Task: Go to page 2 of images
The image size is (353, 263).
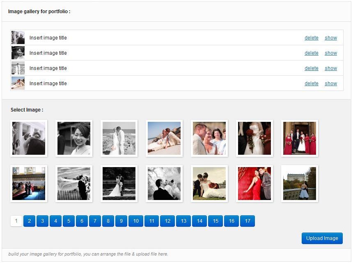Action: 29,221
